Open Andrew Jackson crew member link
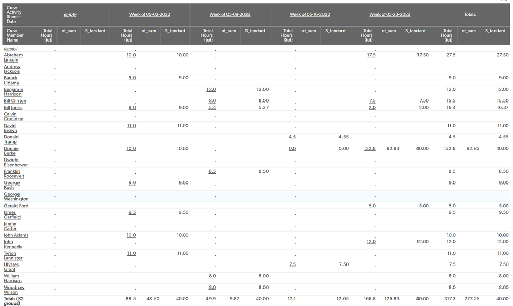Image resolution: width=513 pixels, height=306 pixels. (12, 69)
